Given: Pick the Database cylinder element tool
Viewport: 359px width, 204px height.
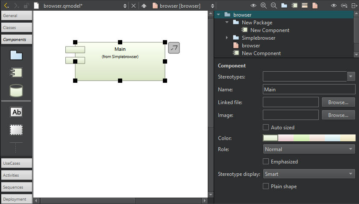Looking at the screenshot, I should point(16,90).
